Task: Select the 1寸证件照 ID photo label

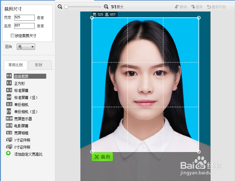Action: pyautogui.click(x=22, y=140)
